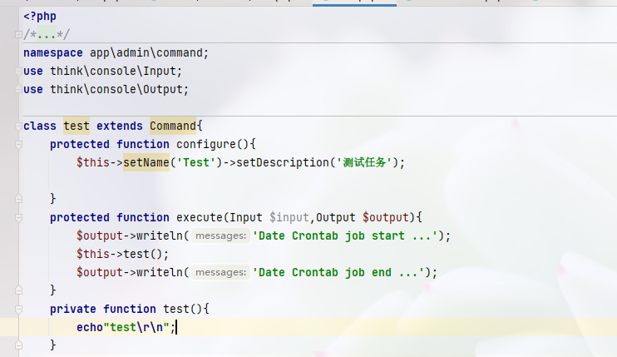This screenshot has height=357, width=617.
Task: Collapse the execute() function fold marker
Action: coord(18,217)
